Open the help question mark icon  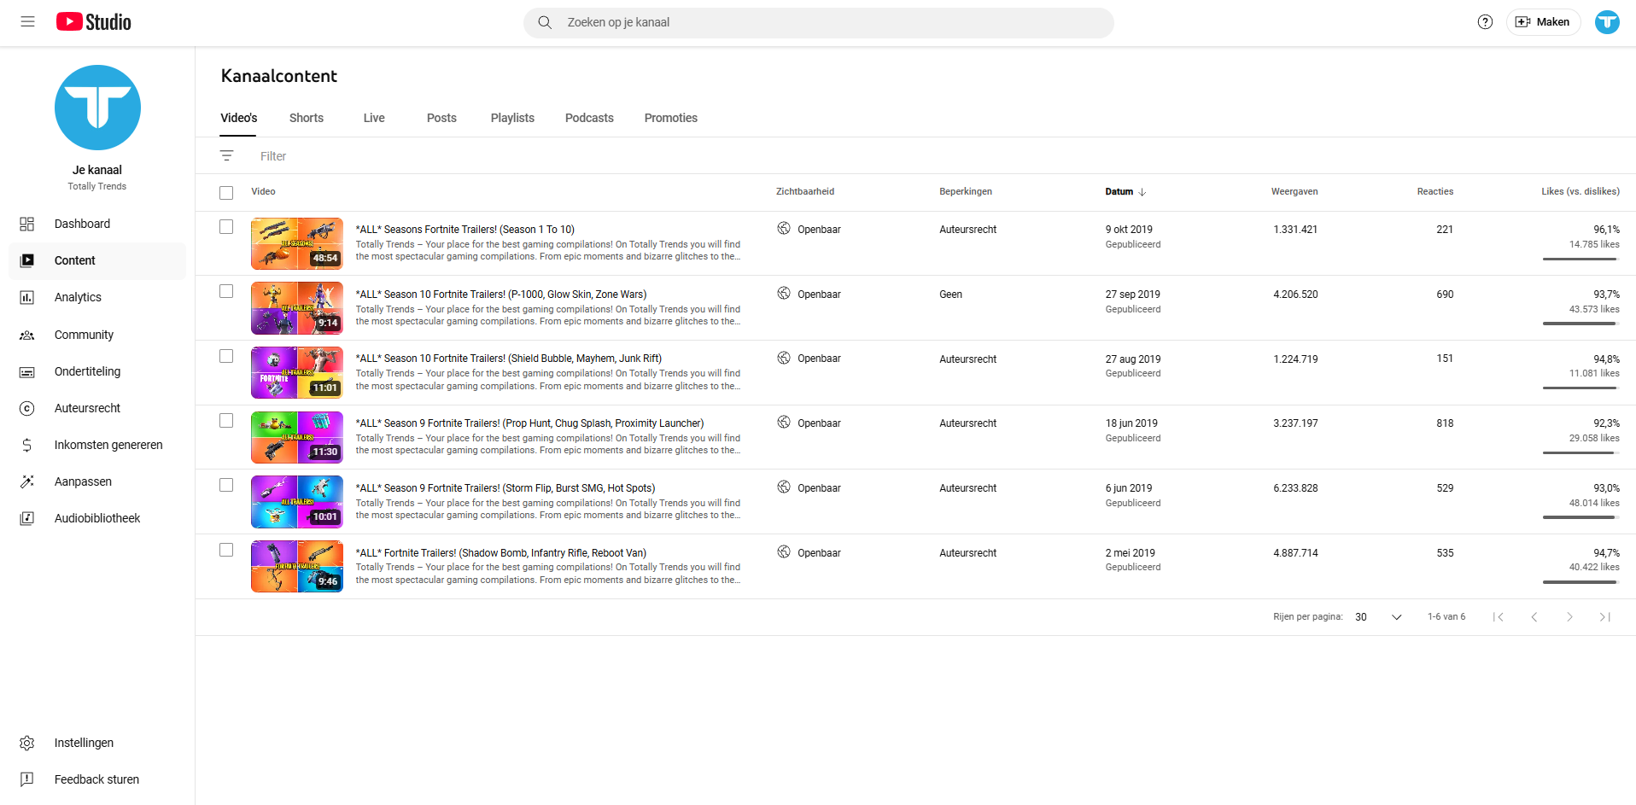coord(1485,22)
